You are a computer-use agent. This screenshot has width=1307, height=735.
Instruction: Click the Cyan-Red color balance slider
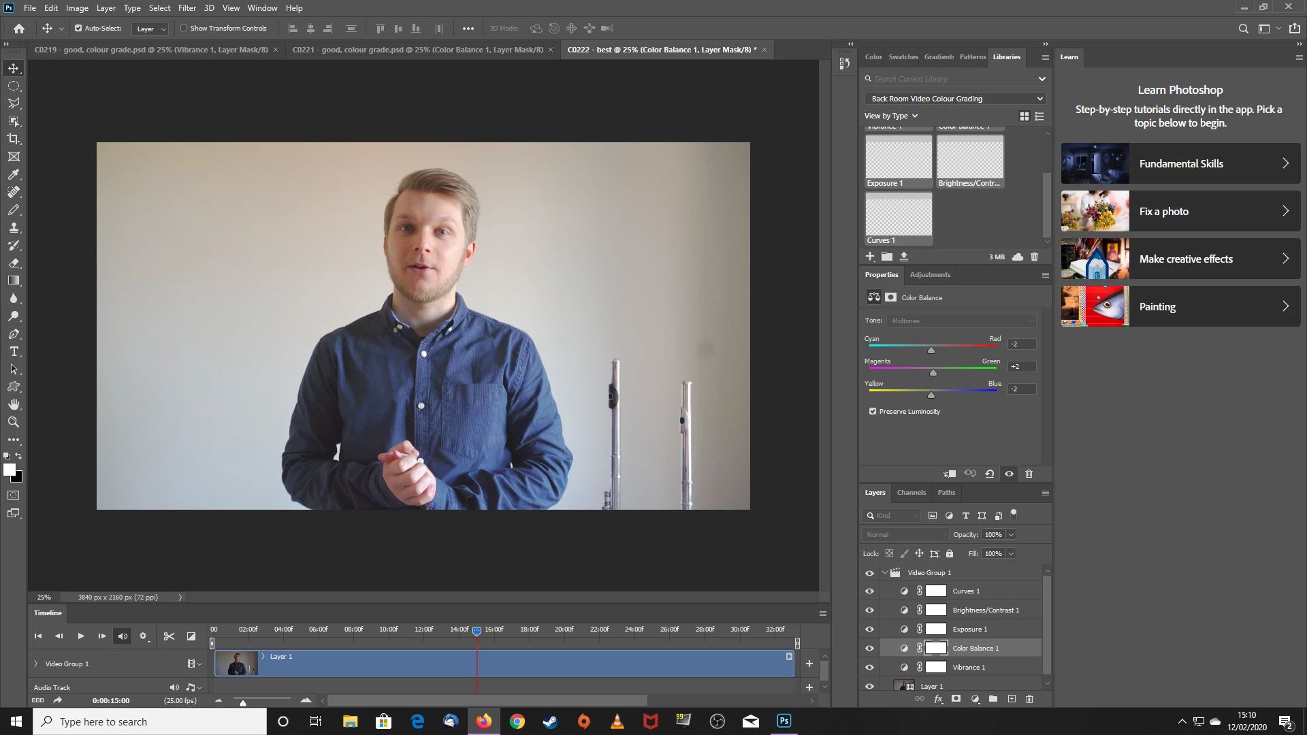pos(931,350)
